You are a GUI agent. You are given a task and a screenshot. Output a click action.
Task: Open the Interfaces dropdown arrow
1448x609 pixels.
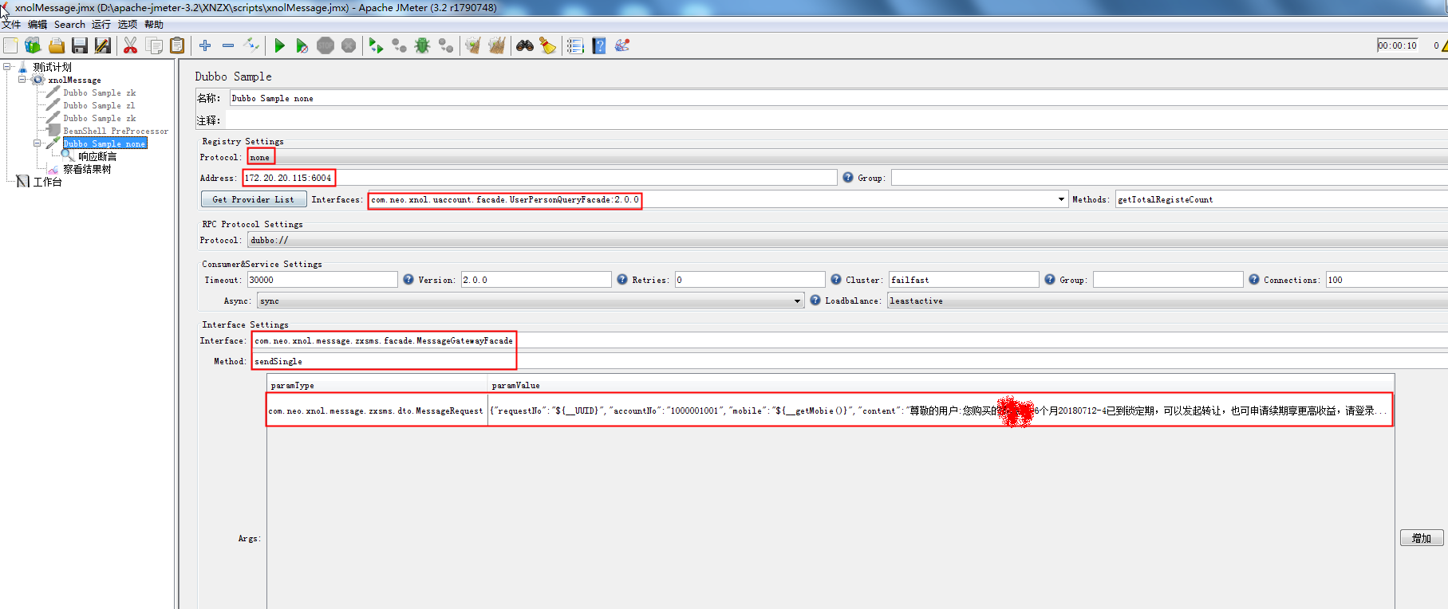1061,199
